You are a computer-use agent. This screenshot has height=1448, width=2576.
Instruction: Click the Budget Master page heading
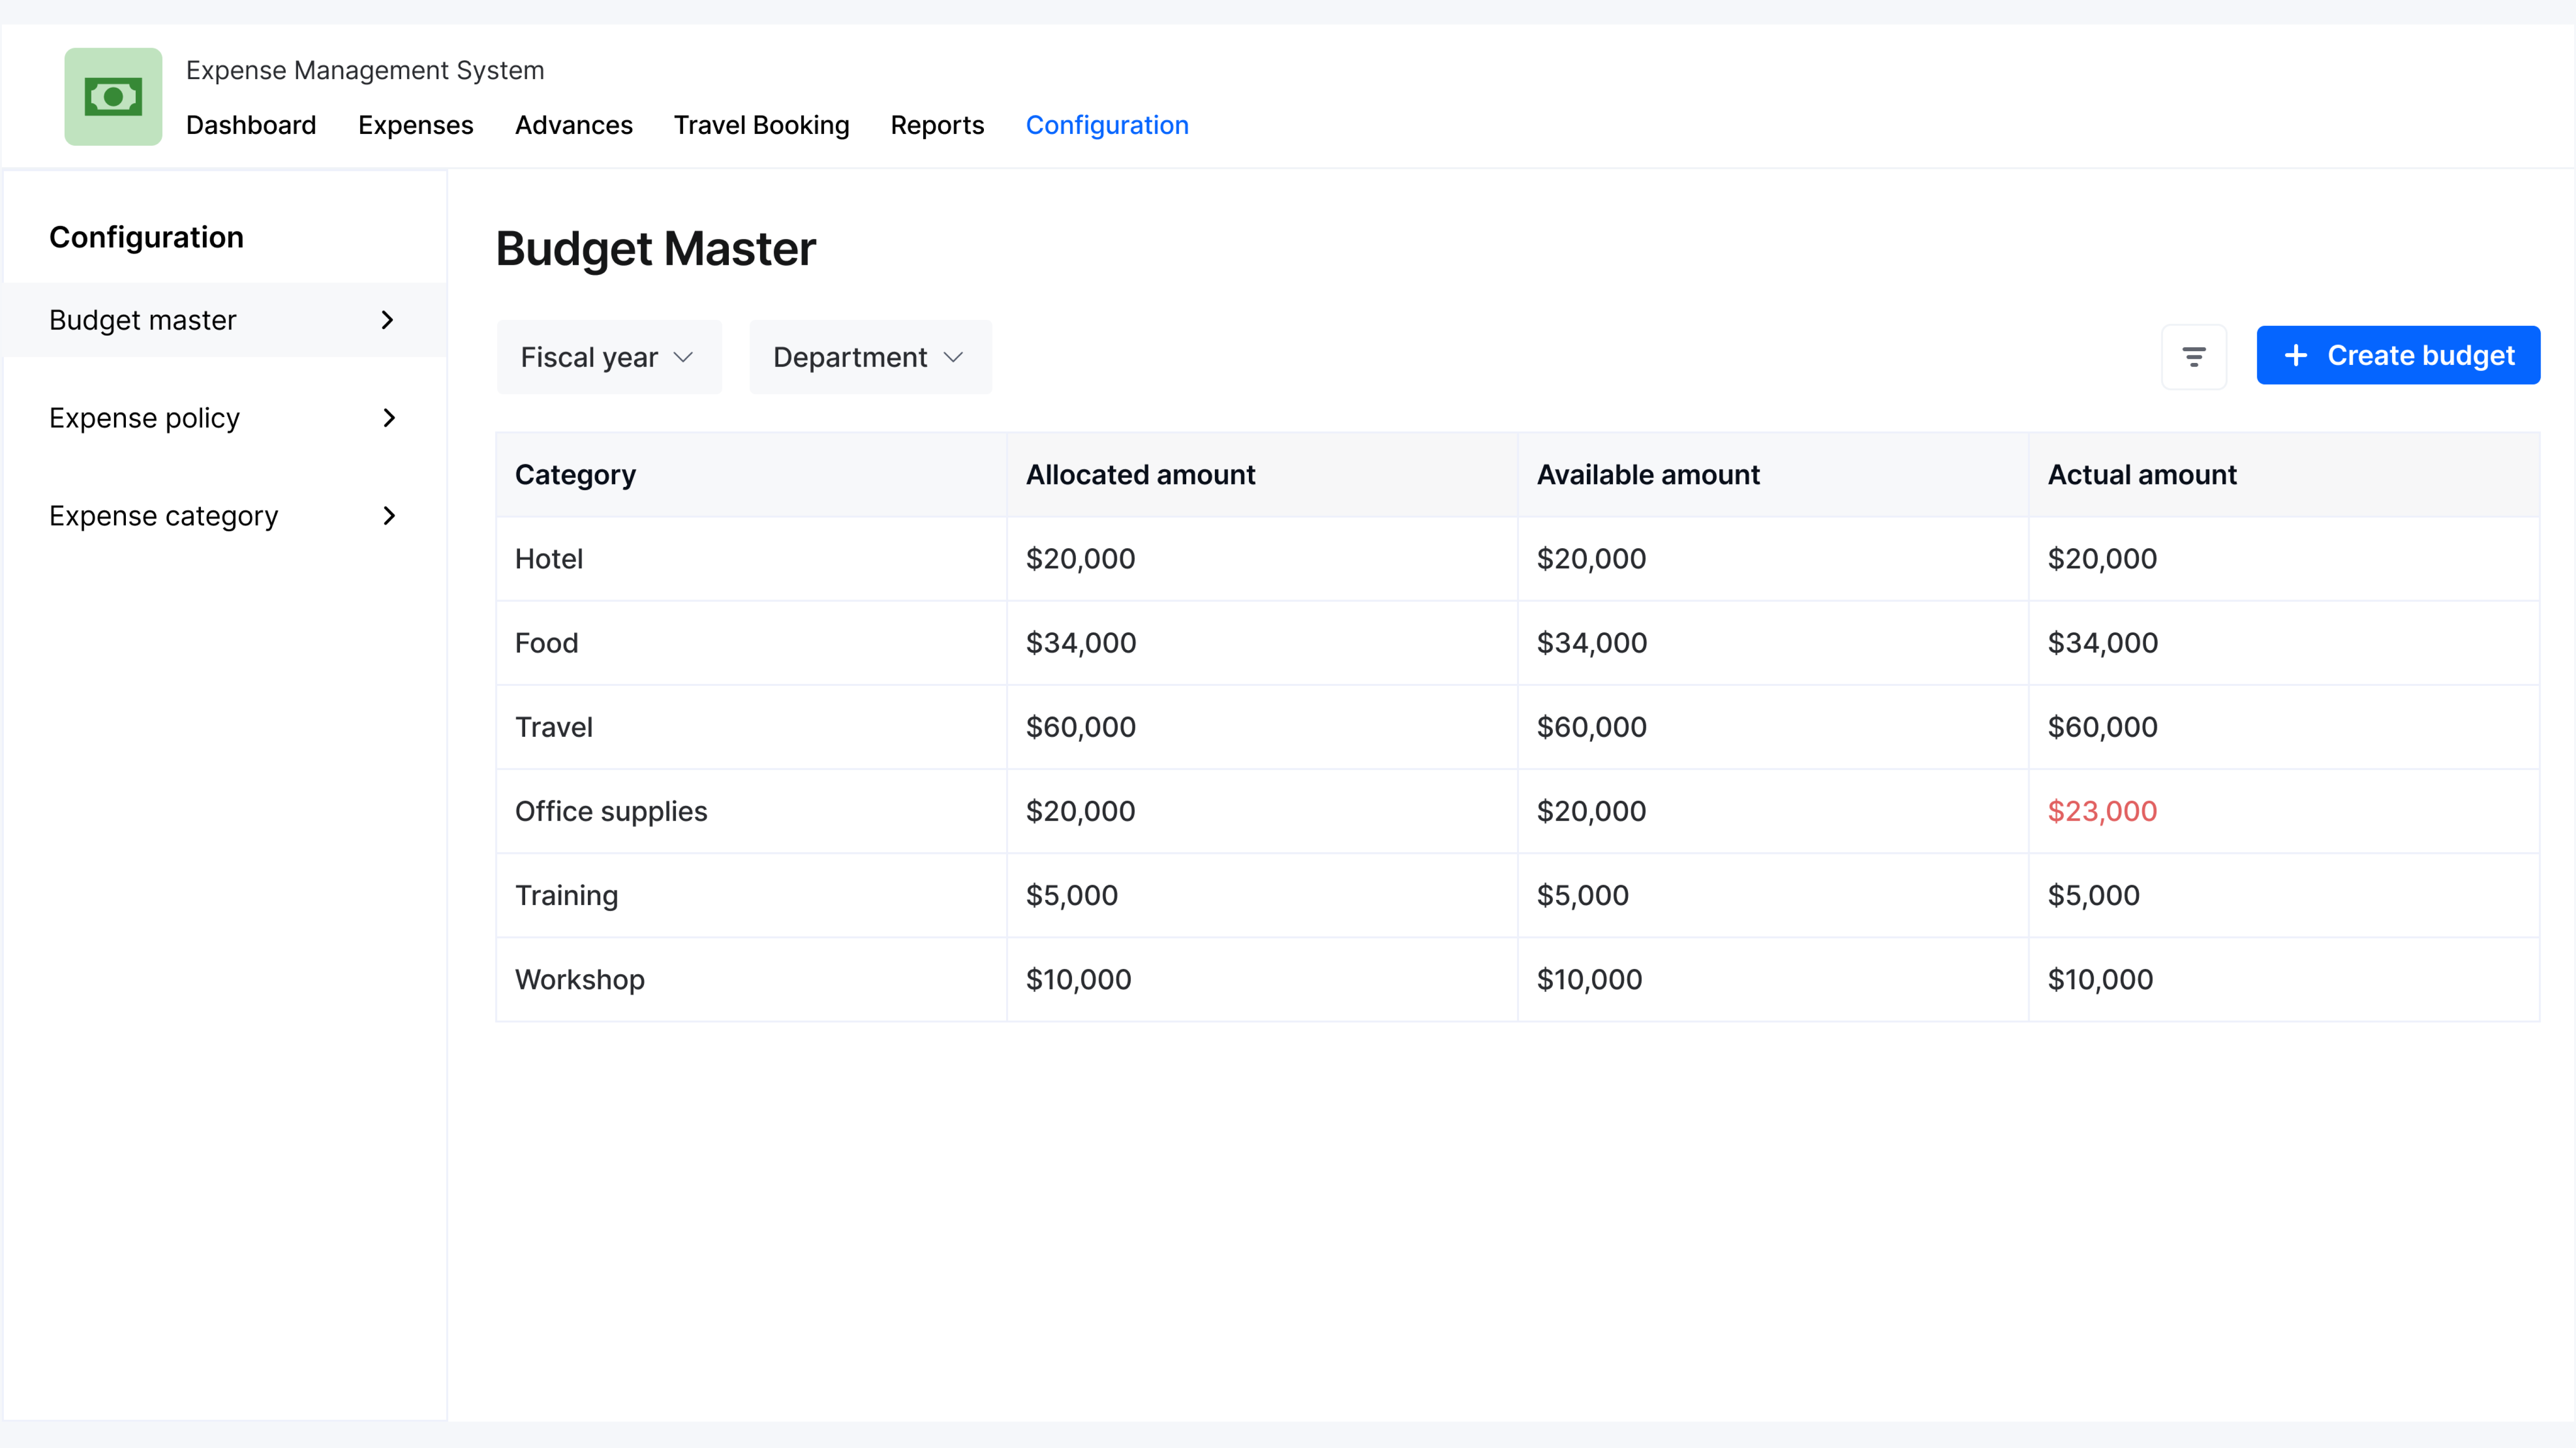656,249
